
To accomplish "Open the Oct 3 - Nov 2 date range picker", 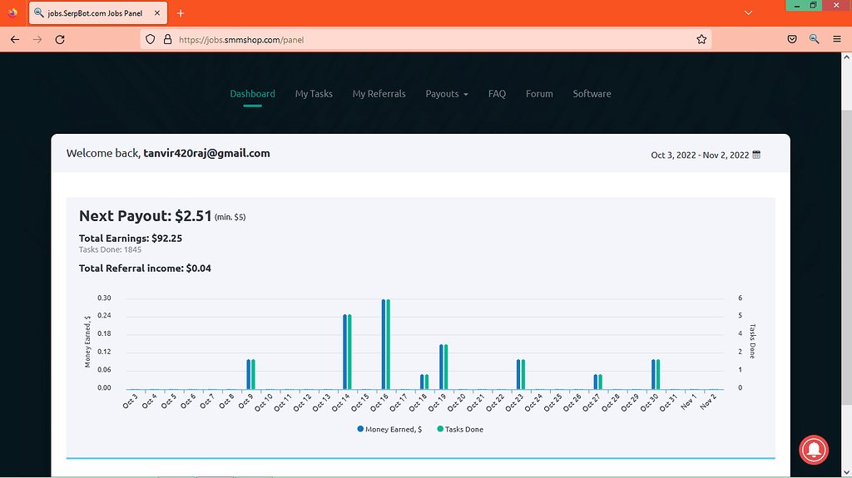I will coord(700,155).
